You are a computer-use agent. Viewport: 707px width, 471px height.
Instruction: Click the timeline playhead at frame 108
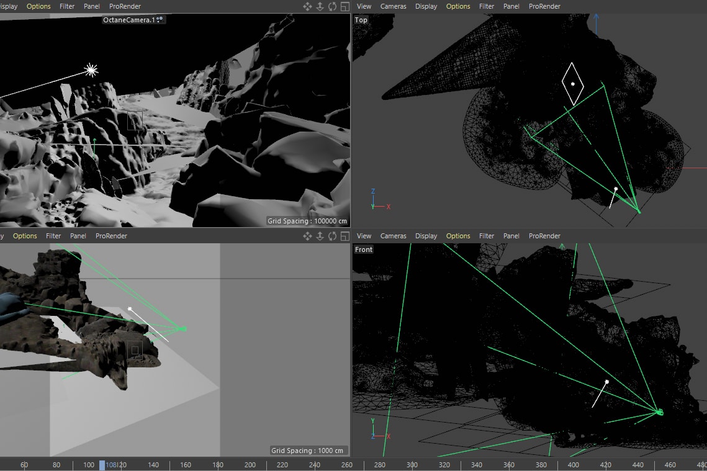[102, 465]
